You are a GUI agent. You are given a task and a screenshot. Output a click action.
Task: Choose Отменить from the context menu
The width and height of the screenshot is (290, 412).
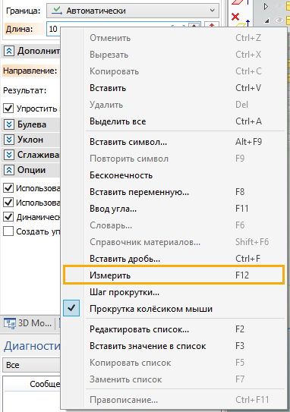click(174, 38)
